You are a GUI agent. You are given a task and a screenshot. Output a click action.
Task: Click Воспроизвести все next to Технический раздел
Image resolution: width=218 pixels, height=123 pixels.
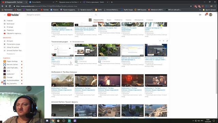77,42
